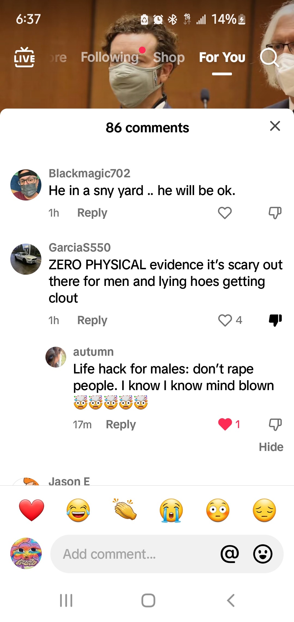Like GarciaS550's comment with heart icon
294x622 pixels.
(225, 320)
